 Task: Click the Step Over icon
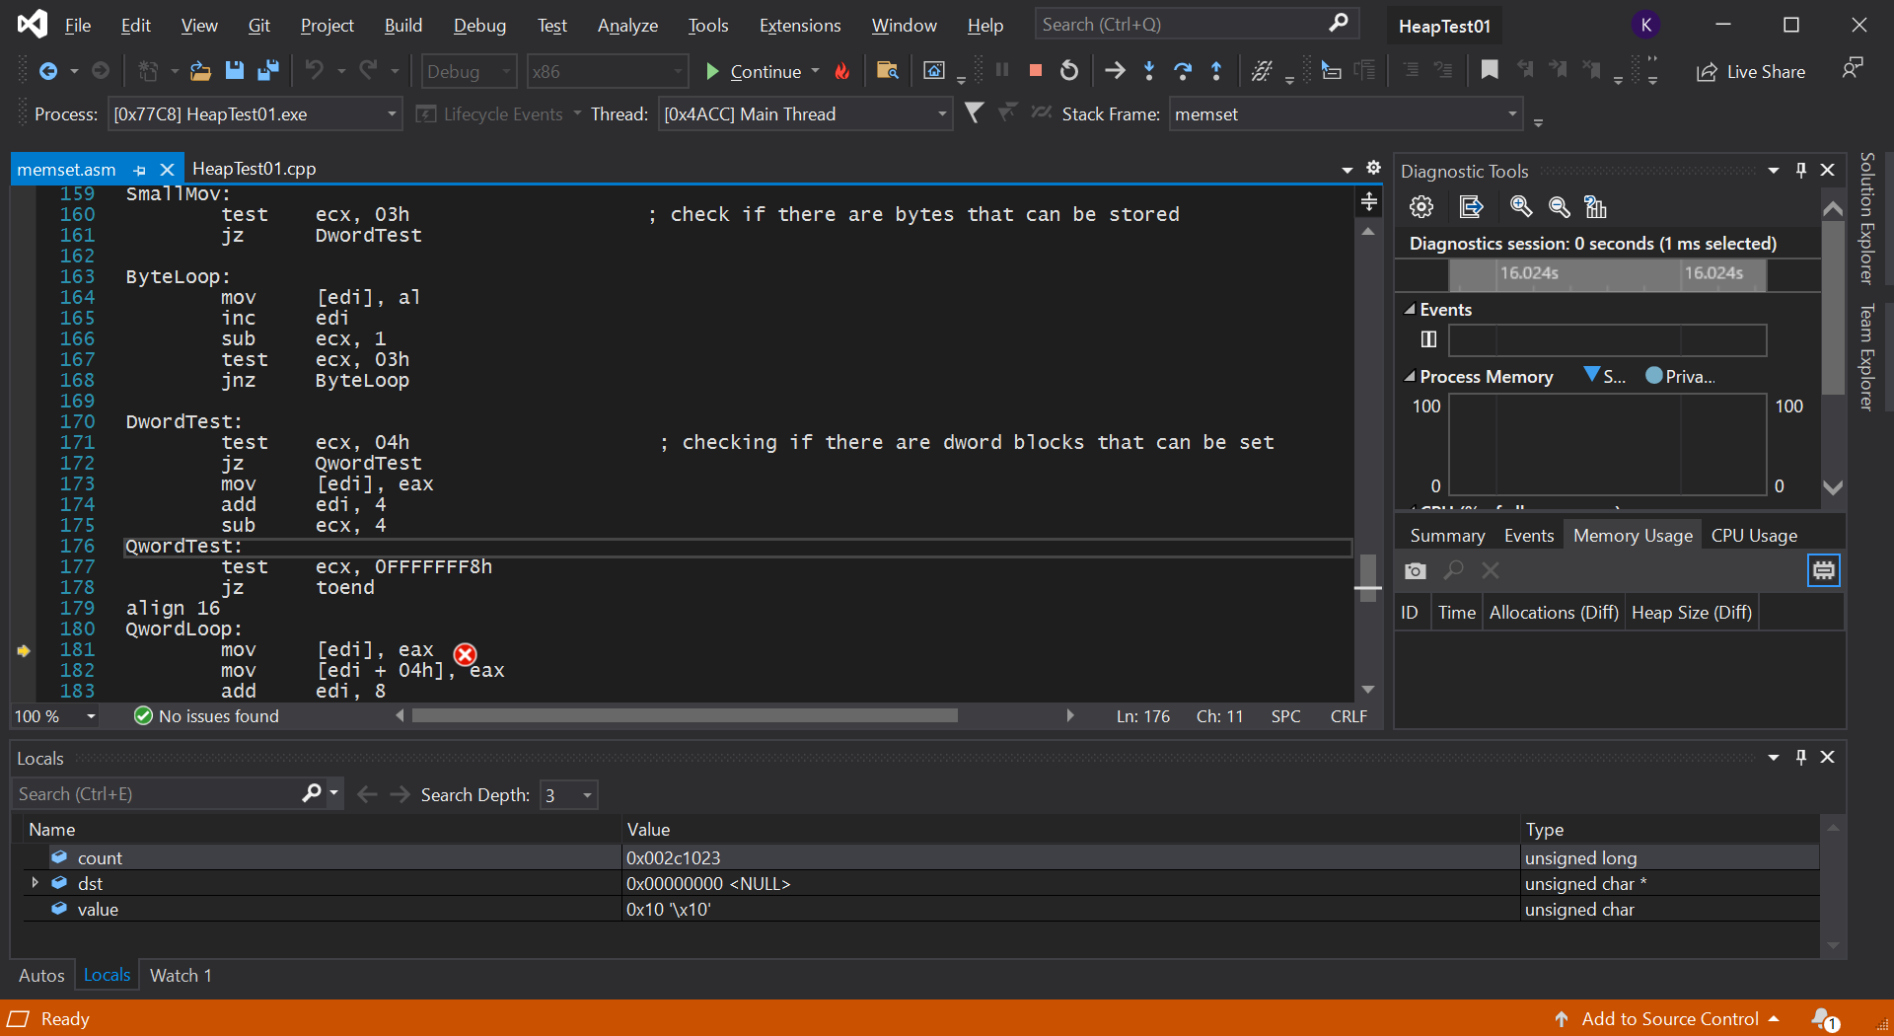(1183, 71)
